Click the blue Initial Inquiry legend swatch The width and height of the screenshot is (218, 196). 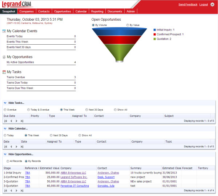coord(154,30)
